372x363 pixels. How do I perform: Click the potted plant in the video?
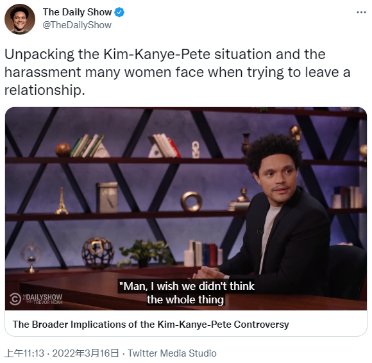(x=145, y=254)
